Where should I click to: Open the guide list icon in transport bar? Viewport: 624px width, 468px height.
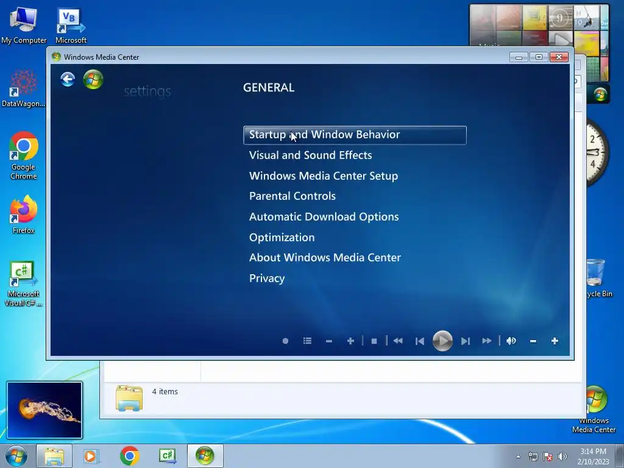pos(307,341)
